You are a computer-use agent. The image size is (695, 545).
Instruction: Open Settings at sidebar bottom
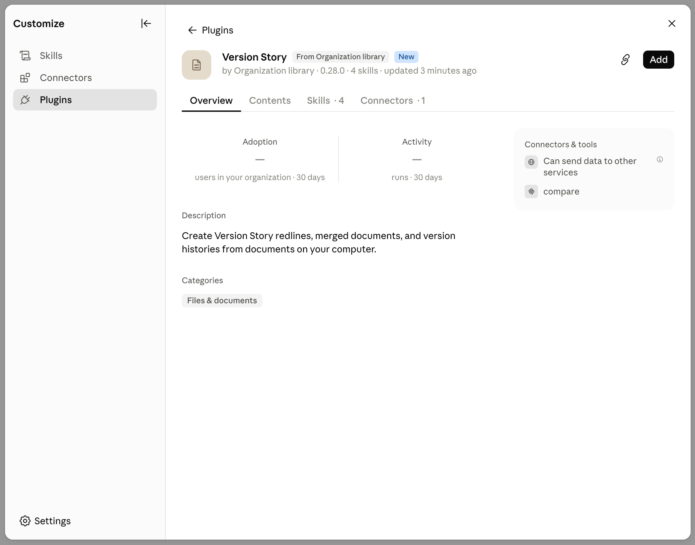point(45,521)
